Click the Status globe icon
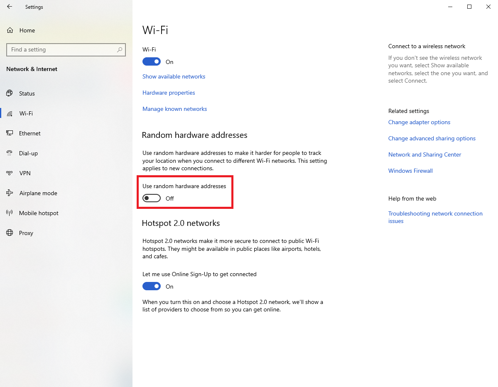Viewport: 498px width, 387px height. click(10, 93)
